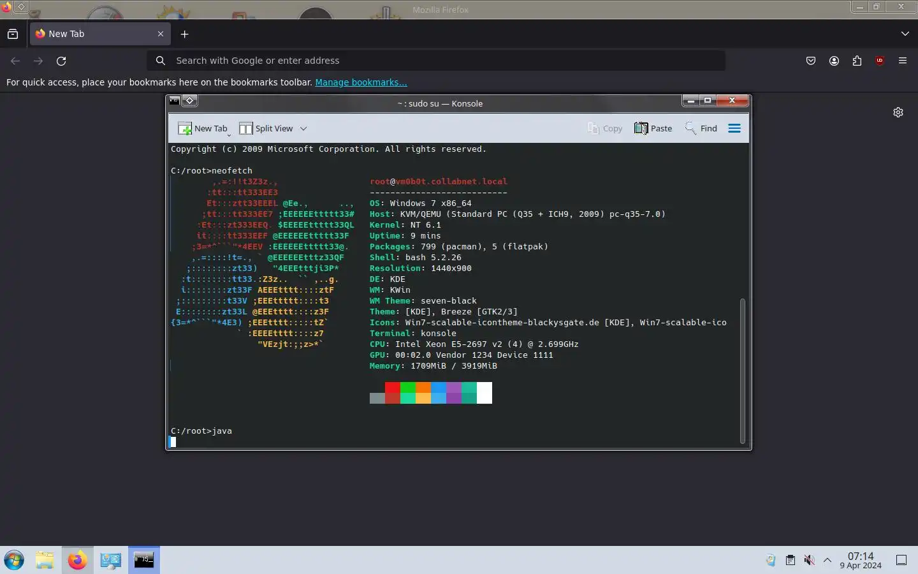Click the Firefox window titlebar app icon
The width and height of the screenshot is (918, 574).
(6, 7)
